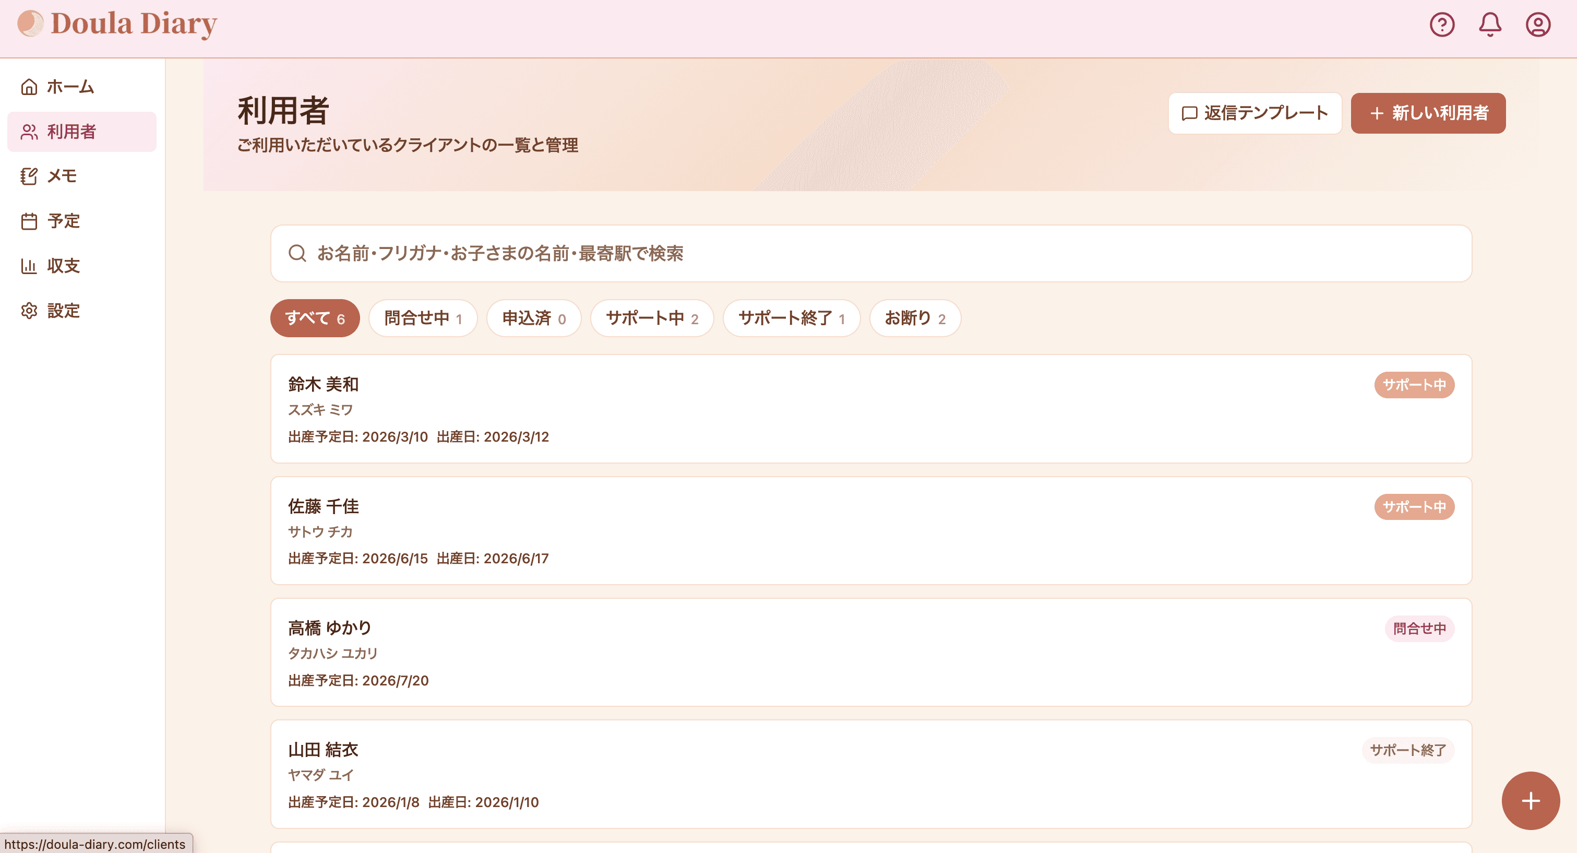Open client 鈴木 美和
The width and height of the screenshot is (1577, 853).
pyautogui.click(x=871, y=408)
